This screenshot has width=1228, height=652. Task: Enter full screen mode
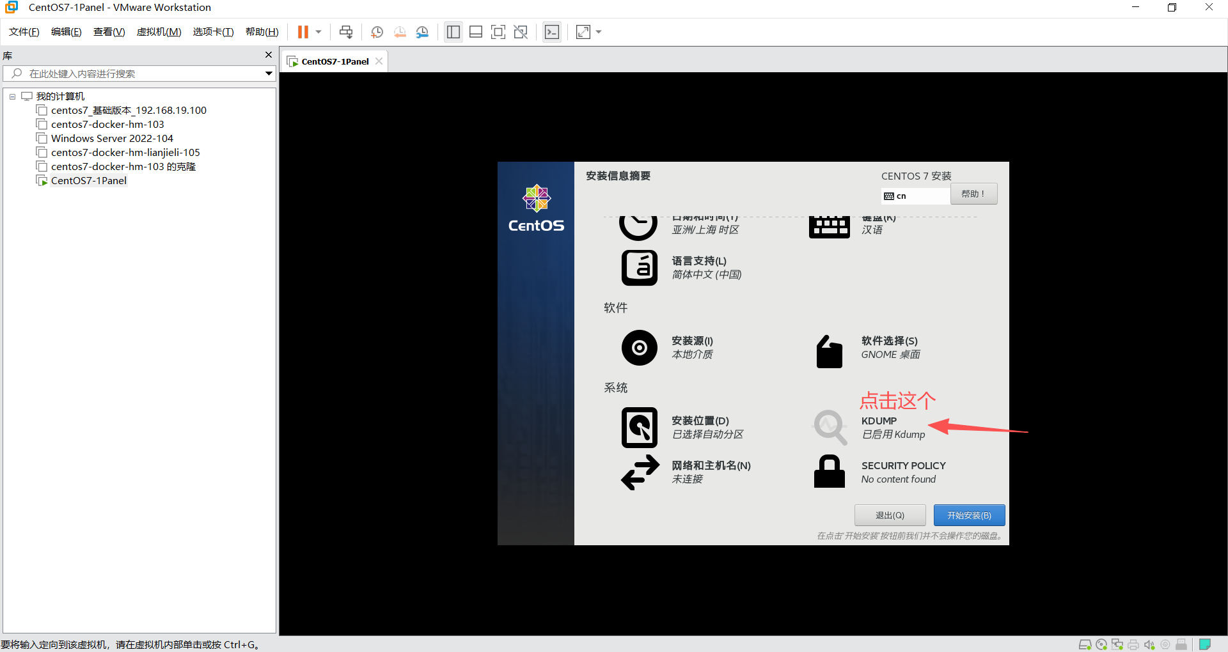[x=498, y=32]
